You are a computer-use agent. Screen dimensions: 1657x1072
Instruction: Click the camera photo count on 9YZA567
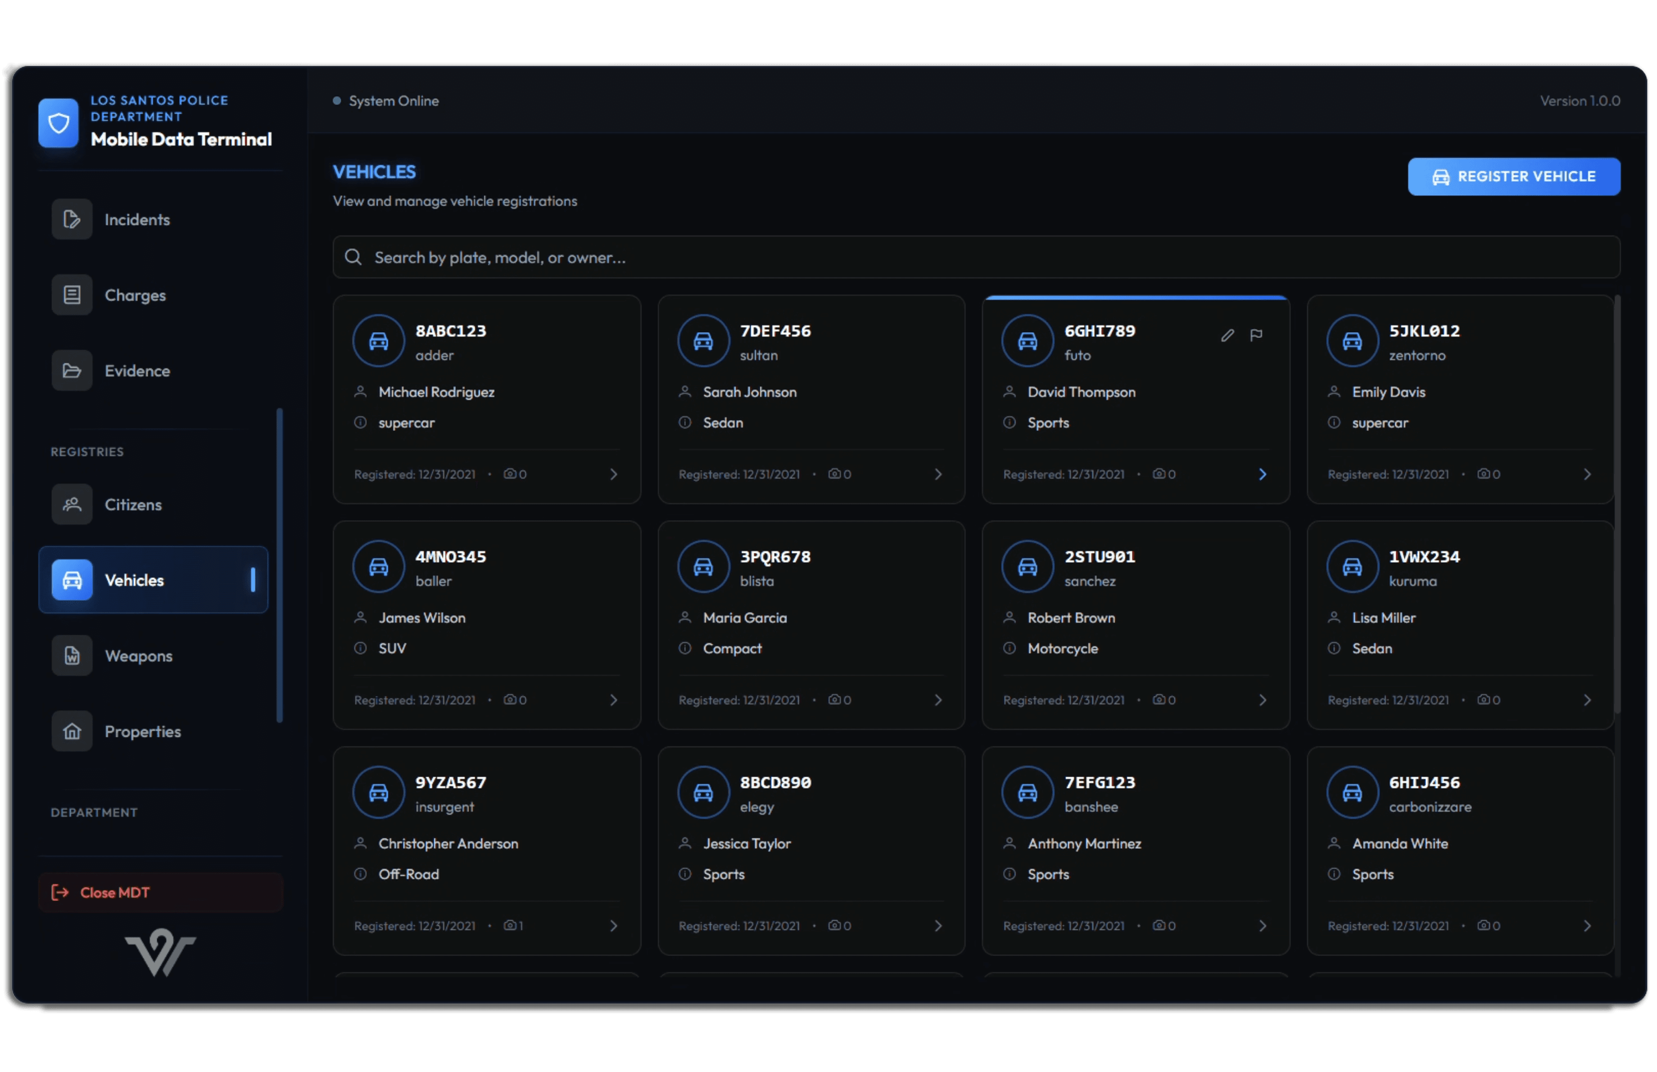(513, 926)
